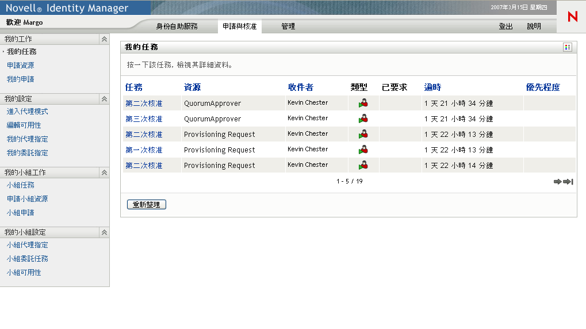The width and height of the screenshot is (586, 329).
Task: Collapse the 我的工作 sidebar section
Action: click(x=104, y=39)
